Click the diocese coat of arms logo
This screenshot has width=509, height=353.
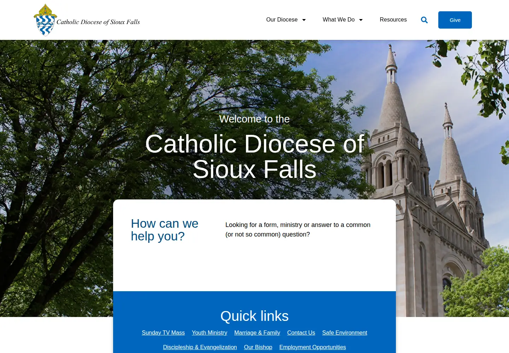(x=45, y=20)
